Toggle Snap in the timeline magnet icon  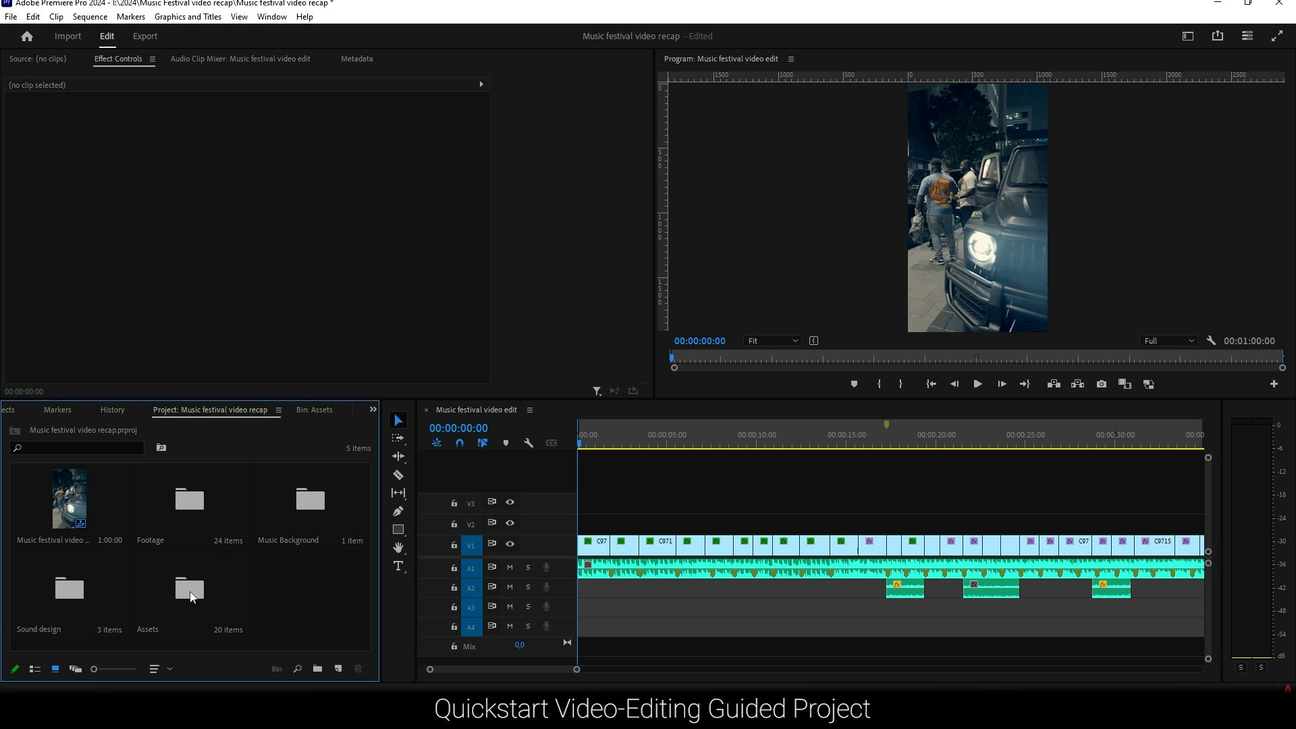(460, 443)
